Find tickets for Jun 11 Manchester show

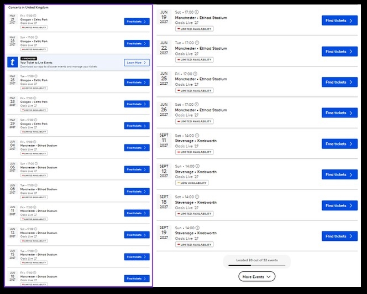pos(137,213)
